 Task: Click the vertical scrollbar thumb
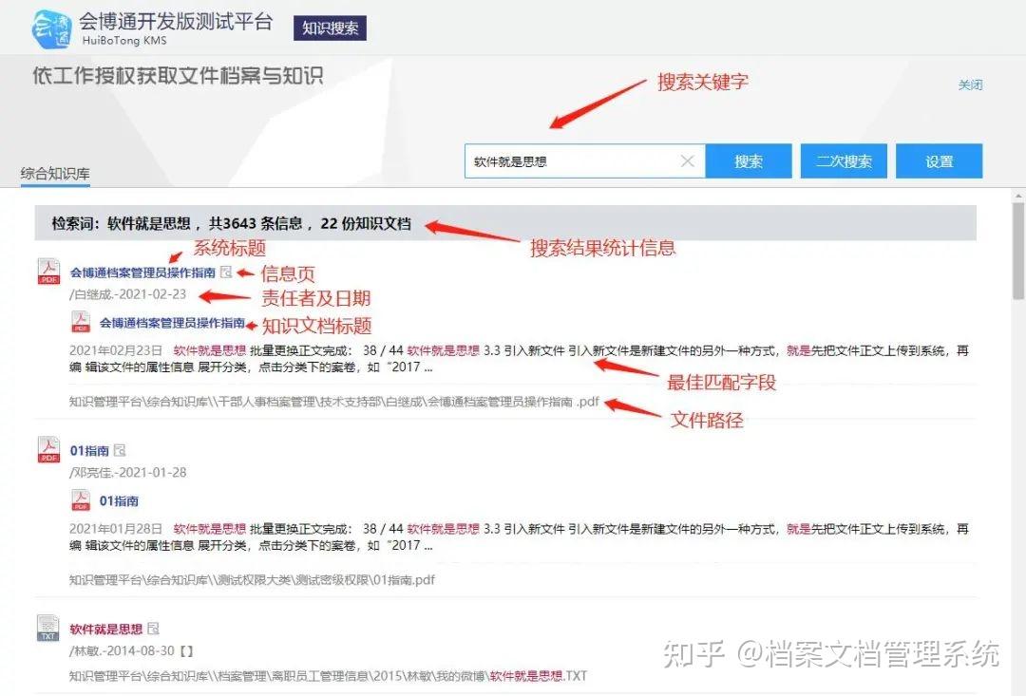[x=1018, y=250]
